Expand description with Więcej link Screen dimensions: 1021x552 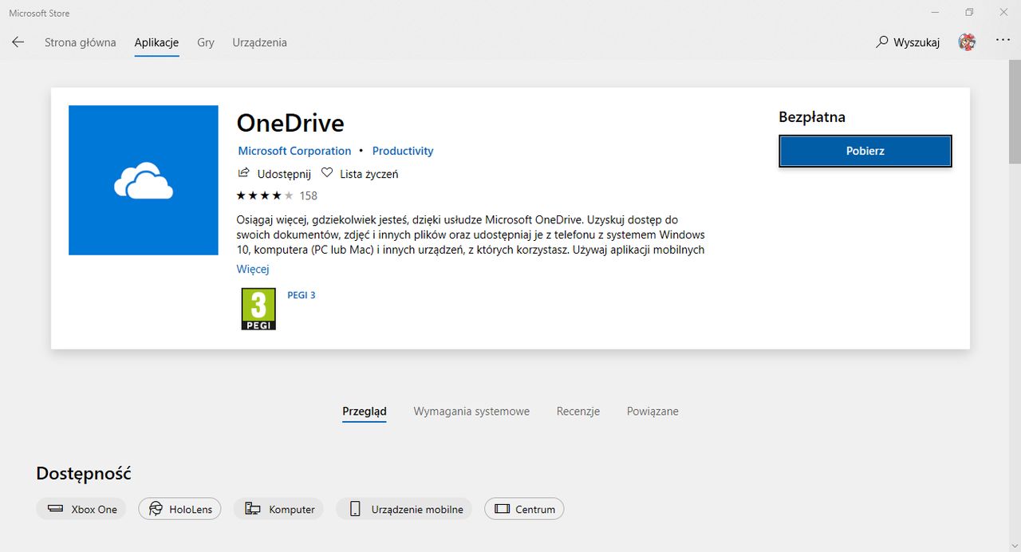pyautogui.click(x=253, y=269)
